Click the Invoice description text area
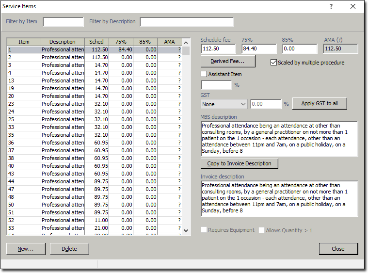The image size is (368, 273). (279, 198)
